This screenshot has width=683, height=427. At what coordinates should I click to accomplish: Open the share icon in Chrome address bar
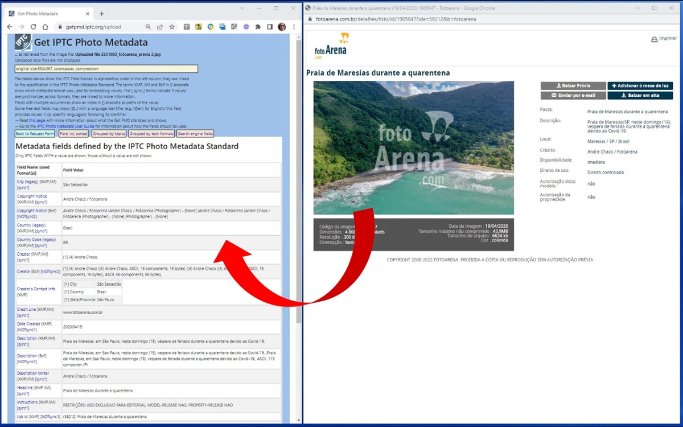point(161,26)
